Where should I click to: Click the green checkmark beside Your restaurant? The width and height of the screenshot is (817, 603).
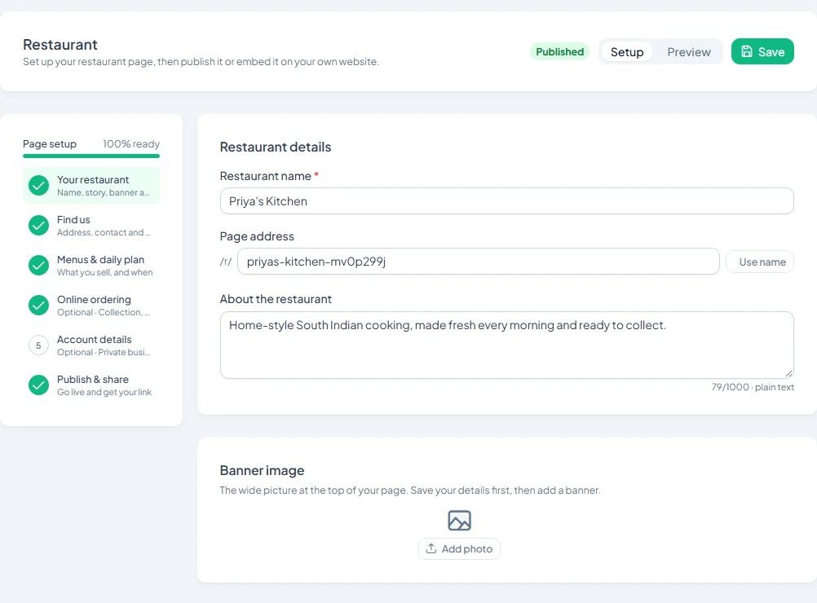pos(38,185)
